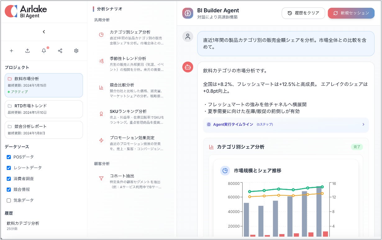Expand Agent実行タイムライン row

pyautogui.click(x=286, y=124)
